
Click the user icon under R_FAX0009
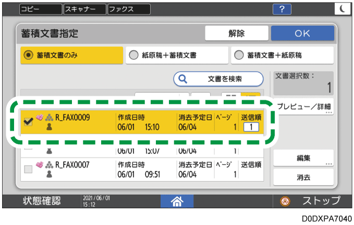(x=49, y=127)
